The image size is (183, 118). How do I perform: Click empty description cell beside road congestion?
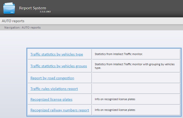tap(136, 78)
